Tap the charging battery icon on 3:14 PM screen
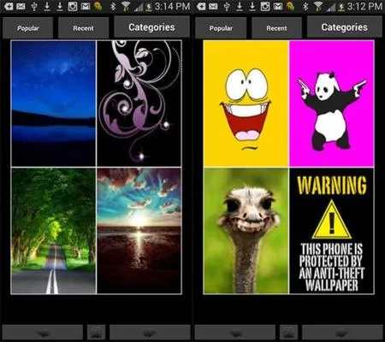 (x=149, y=7)
